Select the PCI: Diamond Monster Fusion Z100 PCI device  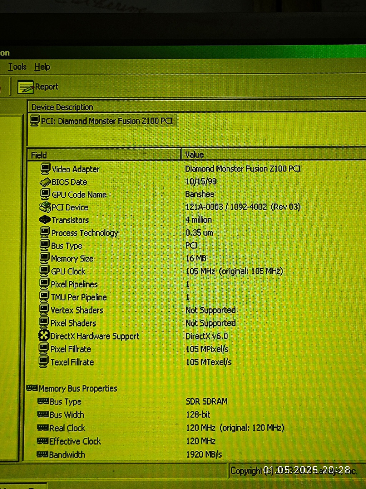click(107, 121)
